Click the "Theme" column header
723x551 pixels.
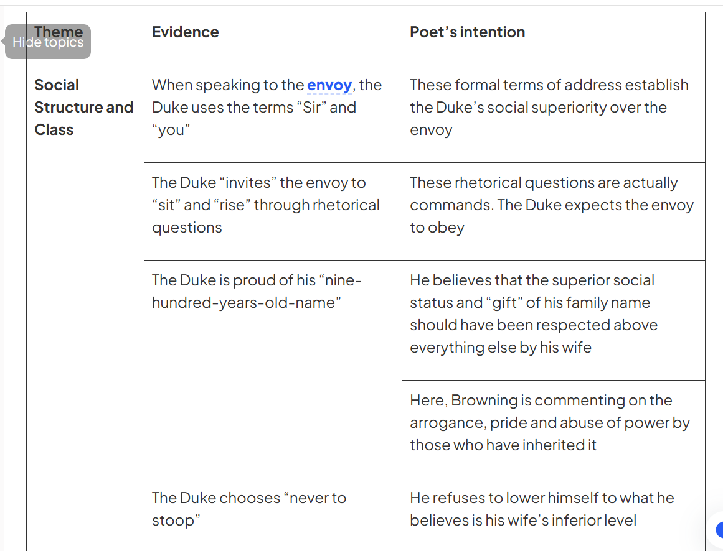[x=59, y=31]
